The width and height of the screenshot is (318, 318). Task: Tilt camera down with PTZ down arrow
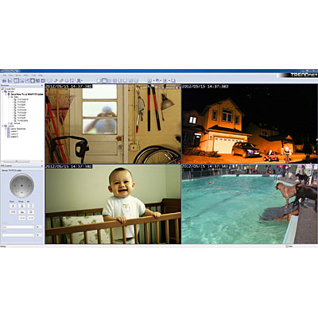coord(21,193)
